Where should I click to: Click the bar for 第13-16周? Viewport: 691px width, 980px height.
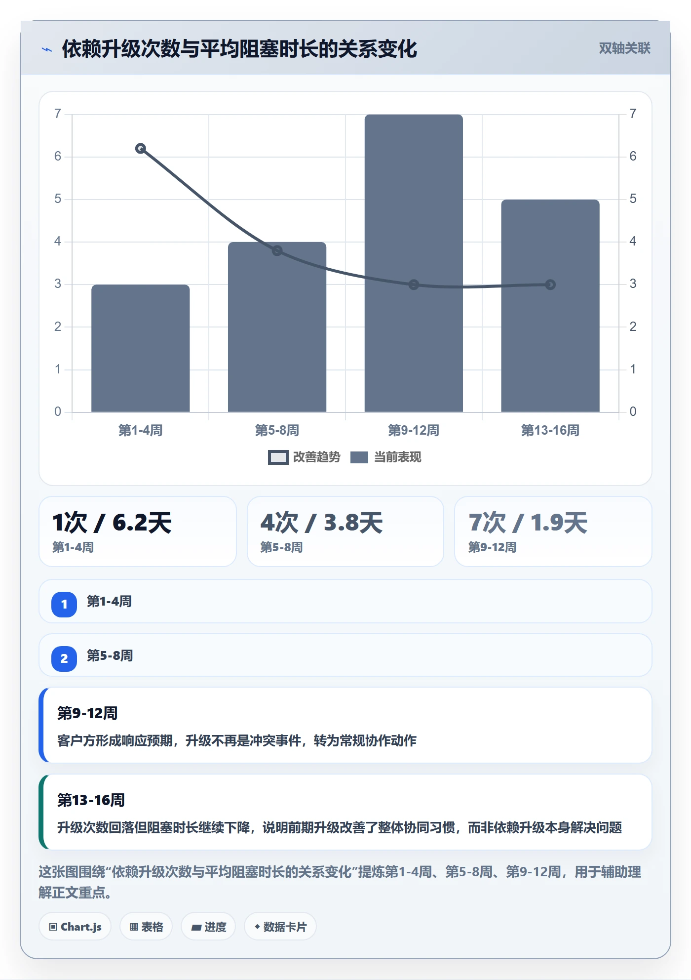coord(550,306)
